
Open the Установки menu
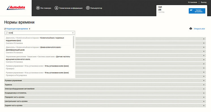click(192, 2)
